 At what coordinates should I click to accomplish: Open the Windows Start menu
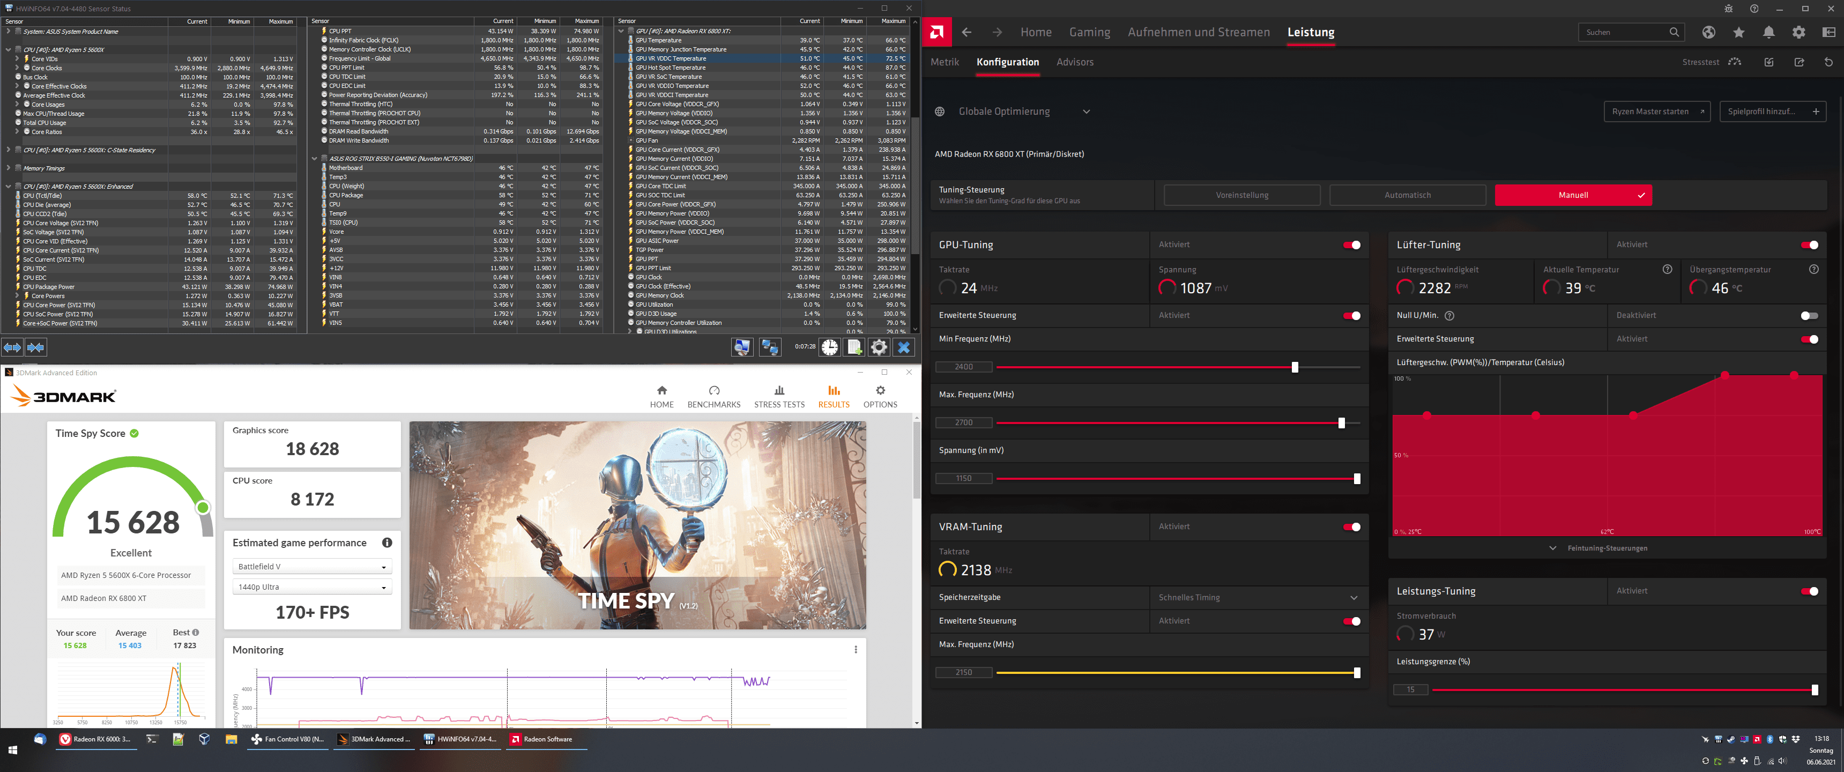click(12, 750)
